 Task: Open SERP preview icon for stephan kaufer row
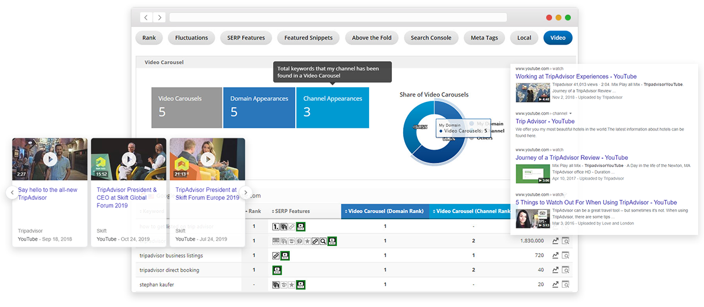[x=566, y=285]
